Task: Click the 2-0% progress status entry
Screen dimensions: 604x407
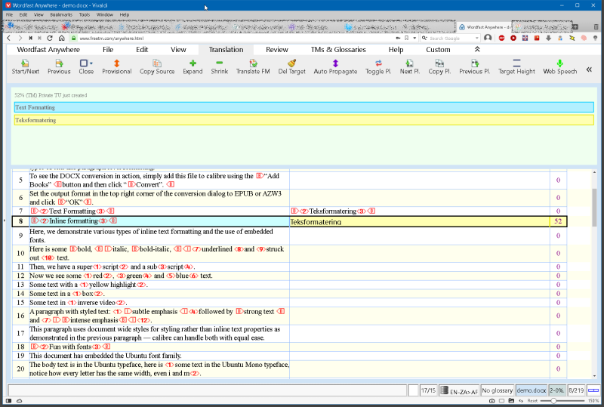Action: coord(557,390)
